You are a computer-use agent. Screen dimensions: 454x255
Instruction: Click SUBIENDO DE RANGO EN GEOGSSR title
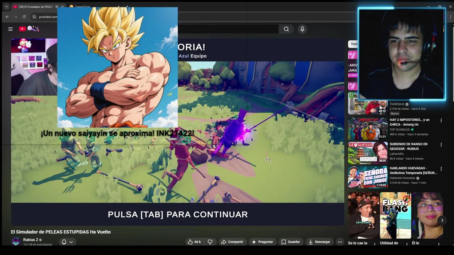[408, 146]
